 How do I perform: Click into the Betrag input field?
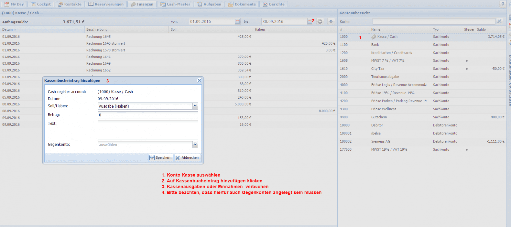point(148,115)
